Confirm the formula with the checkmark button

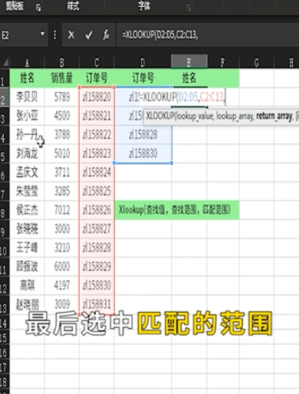89,35
